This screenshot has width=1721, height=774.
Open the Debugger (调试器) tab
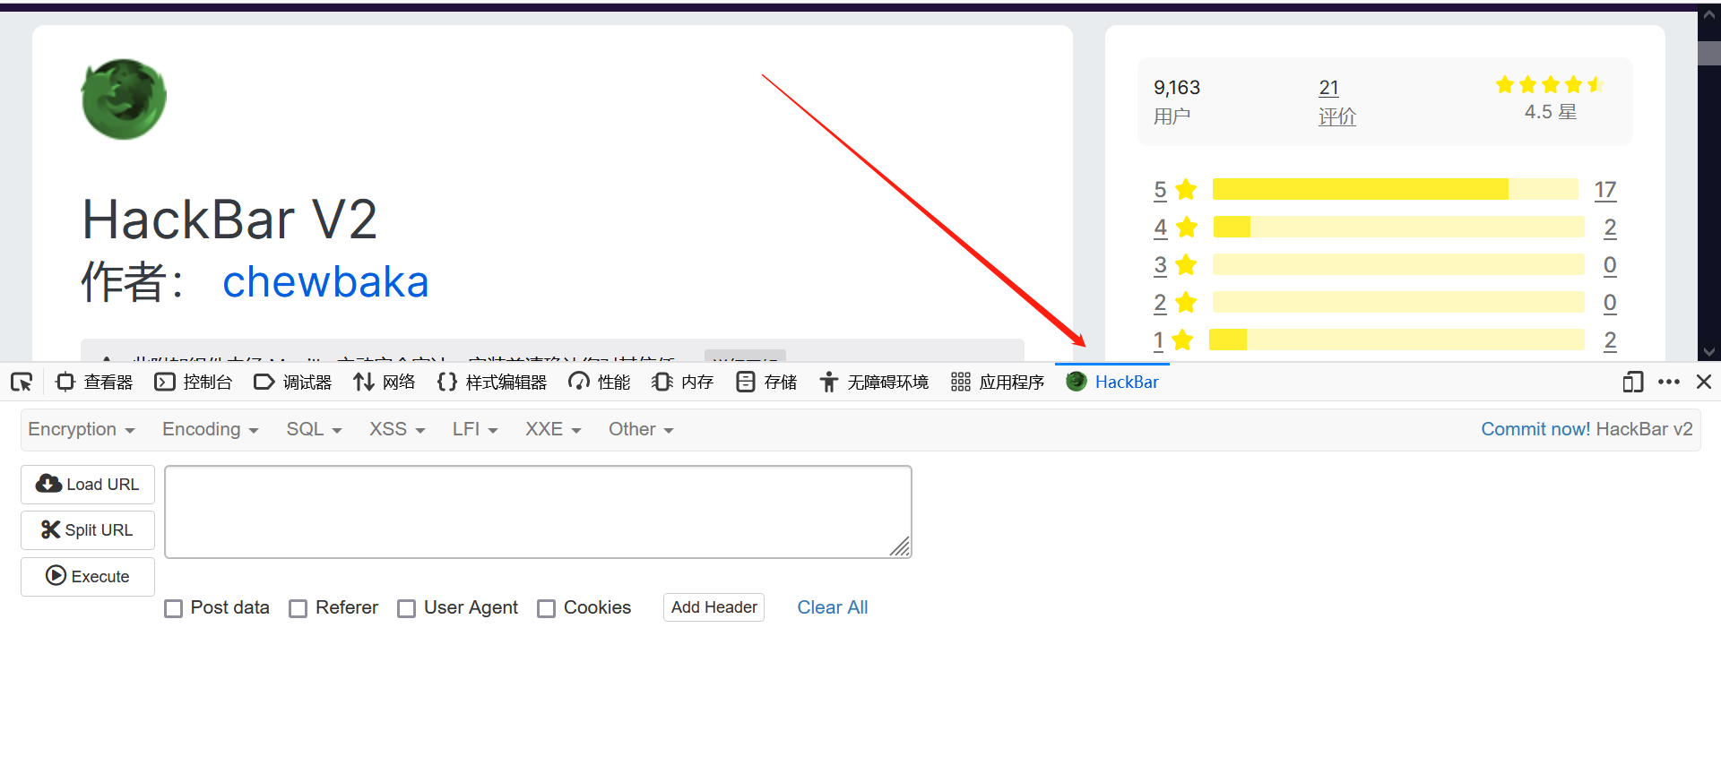click(x=293, y=383)
